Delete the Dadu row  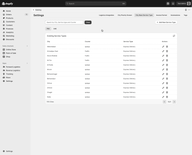coord(167,97)
